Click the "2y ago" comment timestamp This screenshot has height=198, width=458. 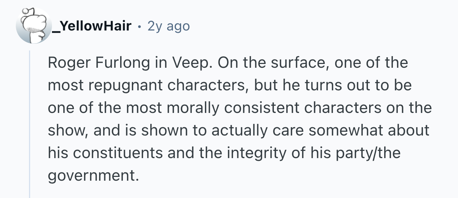[168, 26]
